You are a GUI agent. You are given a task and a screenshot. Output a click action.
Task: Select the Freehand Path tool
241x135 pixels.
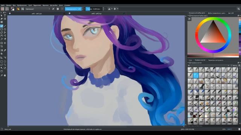click(x=5, y=36)
